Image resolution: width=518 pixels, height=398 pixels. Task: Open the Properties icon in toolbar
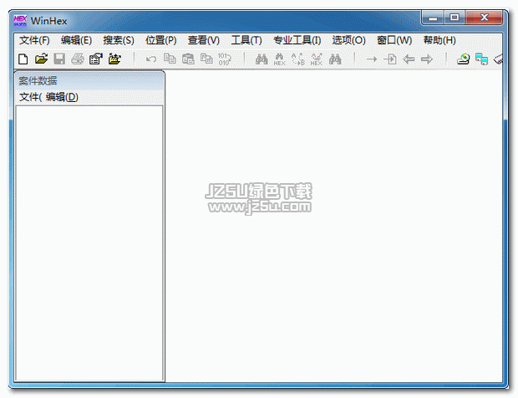pos(96,59)
